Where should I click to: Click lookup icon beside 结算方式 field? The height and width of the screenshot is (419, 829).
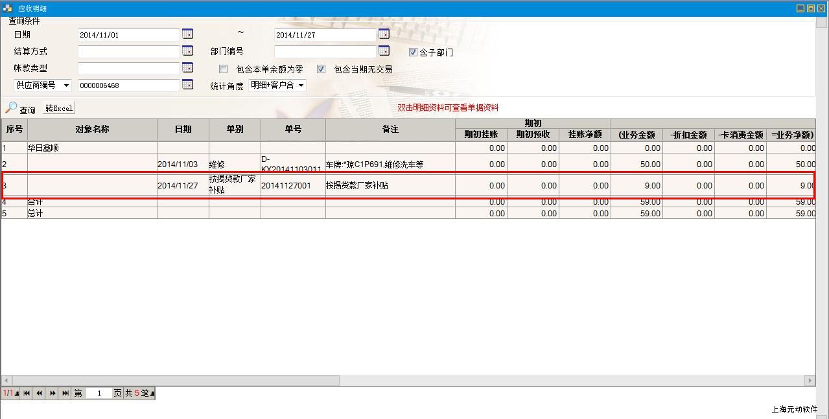[187, 51]
